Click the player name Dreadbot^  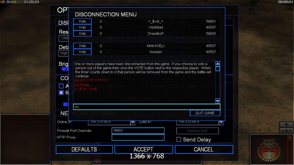click(156, 34)
